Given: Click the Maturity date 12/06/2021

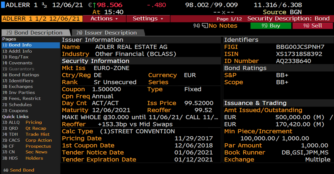Looking at the screenshot, I should pos(111,110).
